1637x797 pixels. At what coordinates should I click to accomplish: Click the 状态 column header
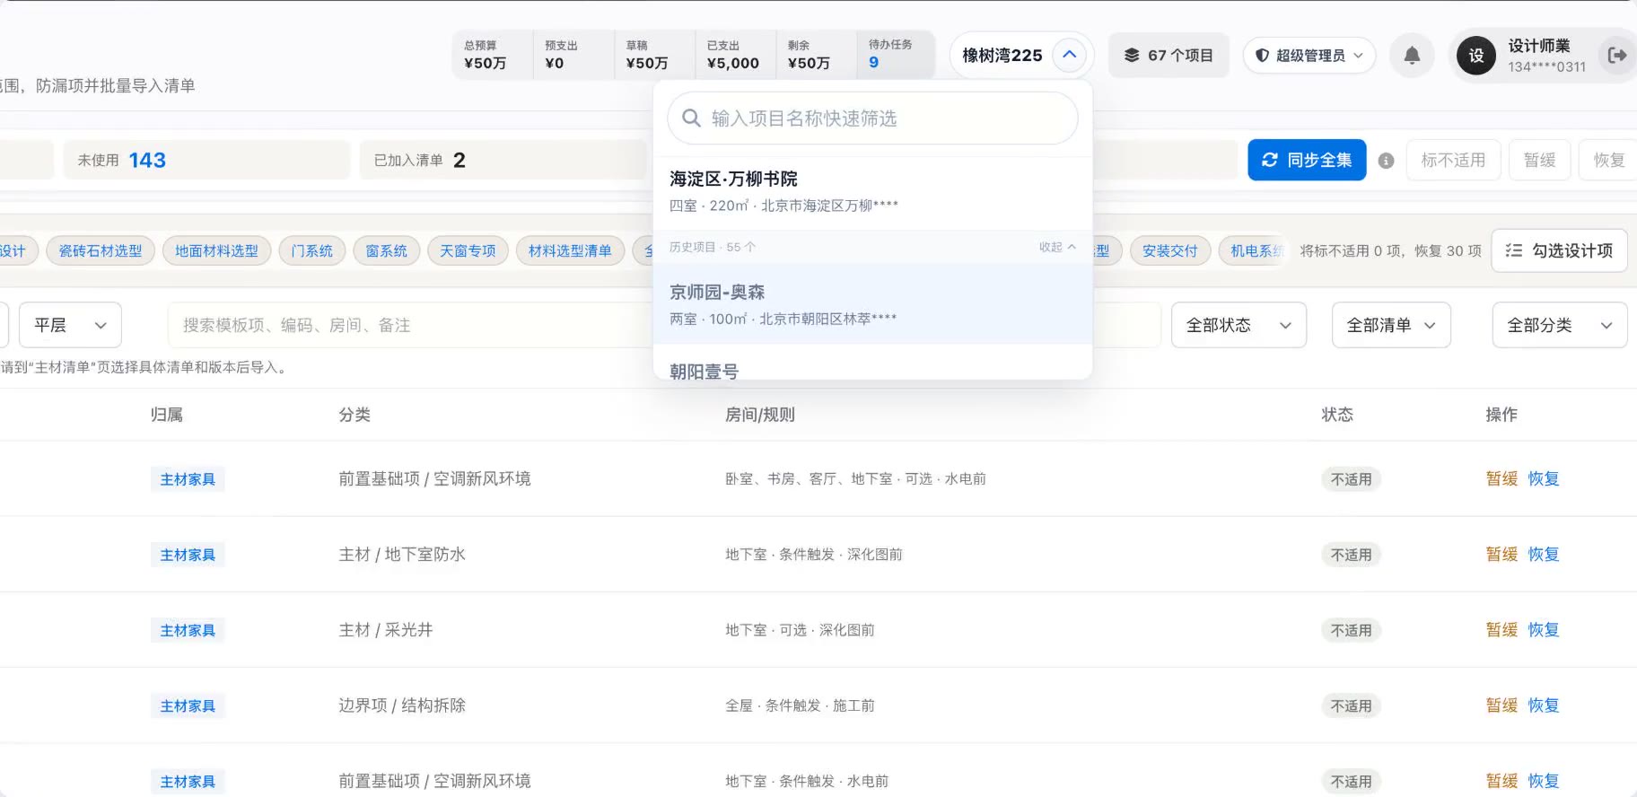tap(1337, 415)
